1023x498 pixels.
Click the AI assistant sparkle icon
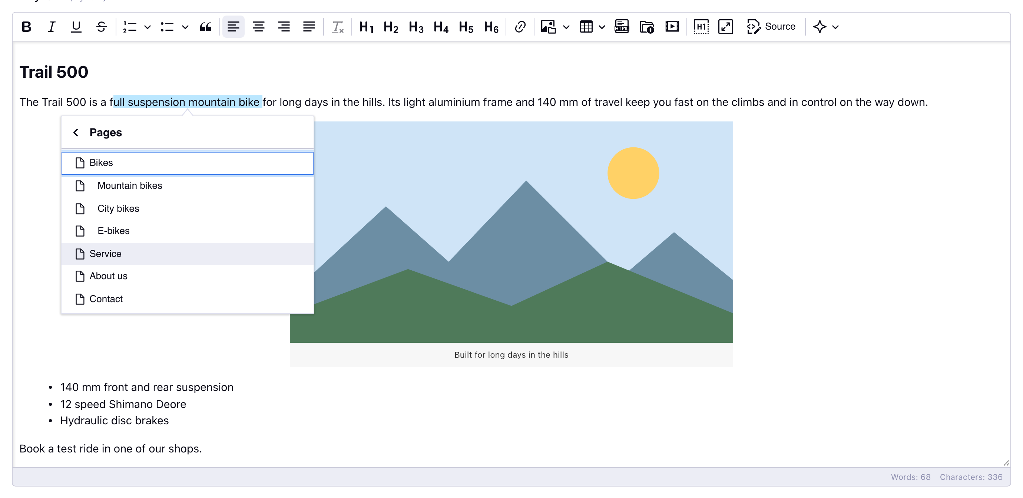point(820,27)
